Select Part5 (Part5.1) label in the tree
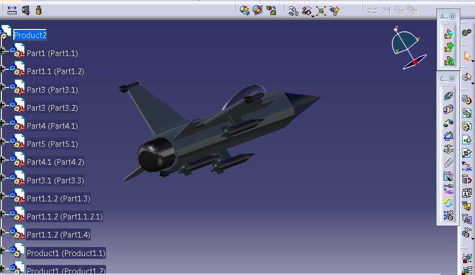Screen dimensions: 475x275 click(x=52, y=144)
